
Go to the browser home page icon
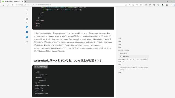8,5
